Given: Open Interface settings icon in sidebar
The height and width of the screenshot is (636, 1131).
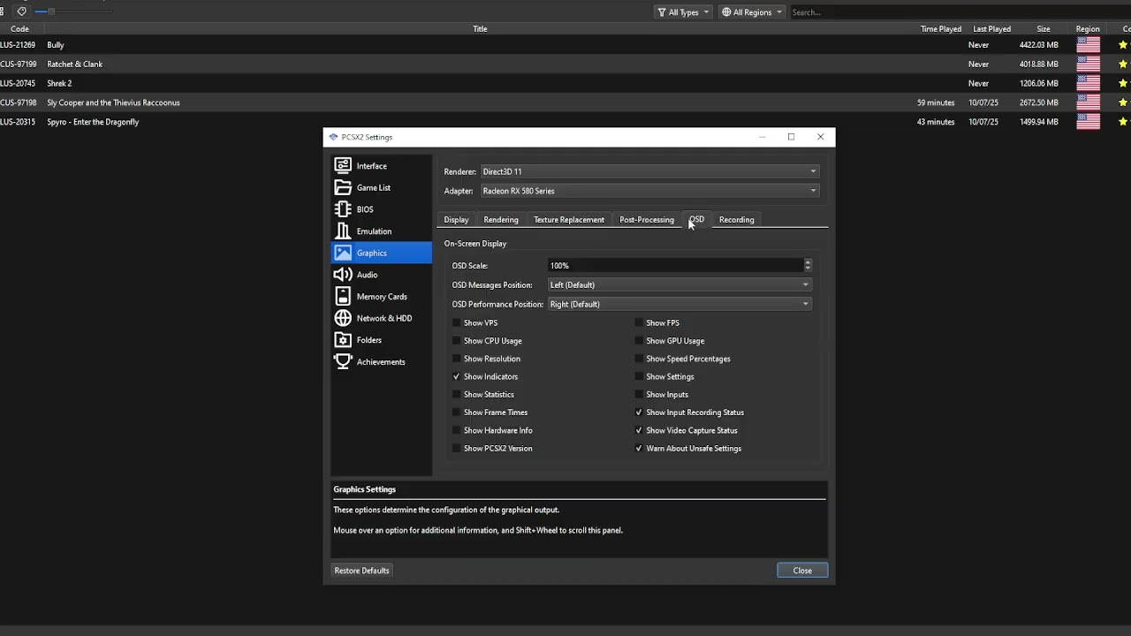Looking at the screenshot, I should coord(343,166).
